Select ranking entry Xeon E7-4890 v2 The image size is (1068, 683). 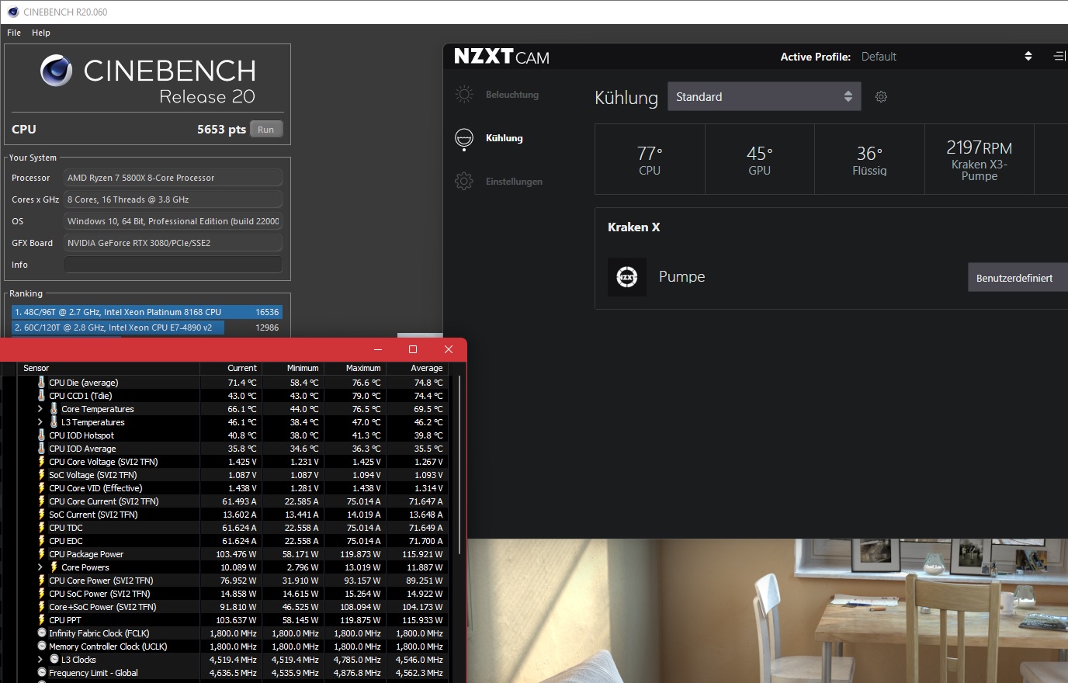(147, 328)
